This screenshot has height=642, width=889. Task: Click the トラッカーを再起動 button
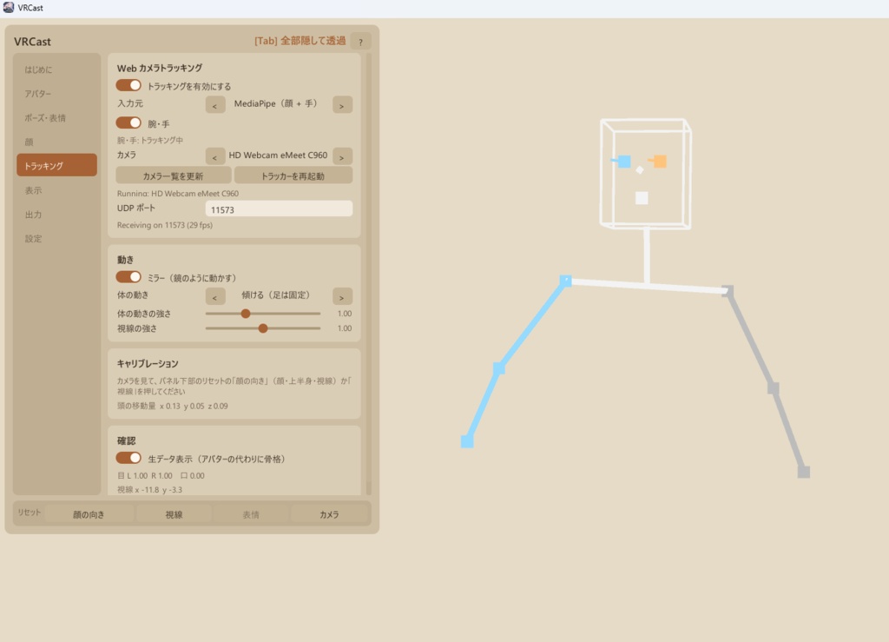click(x=293, y=175)
